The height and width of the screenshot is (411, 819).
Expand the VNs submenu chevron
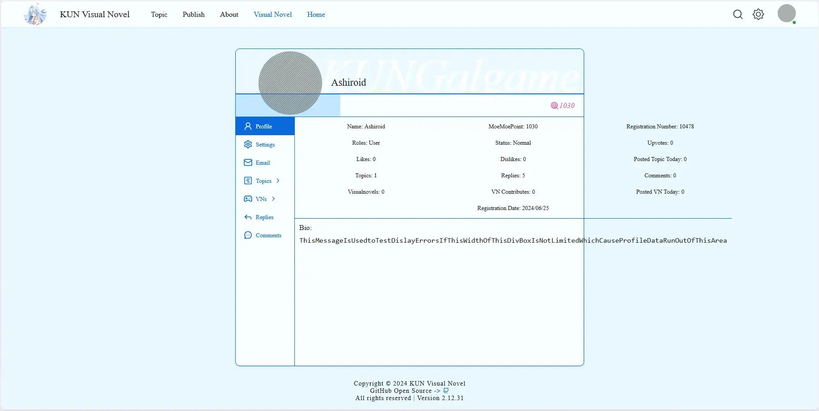coord(273,199)
